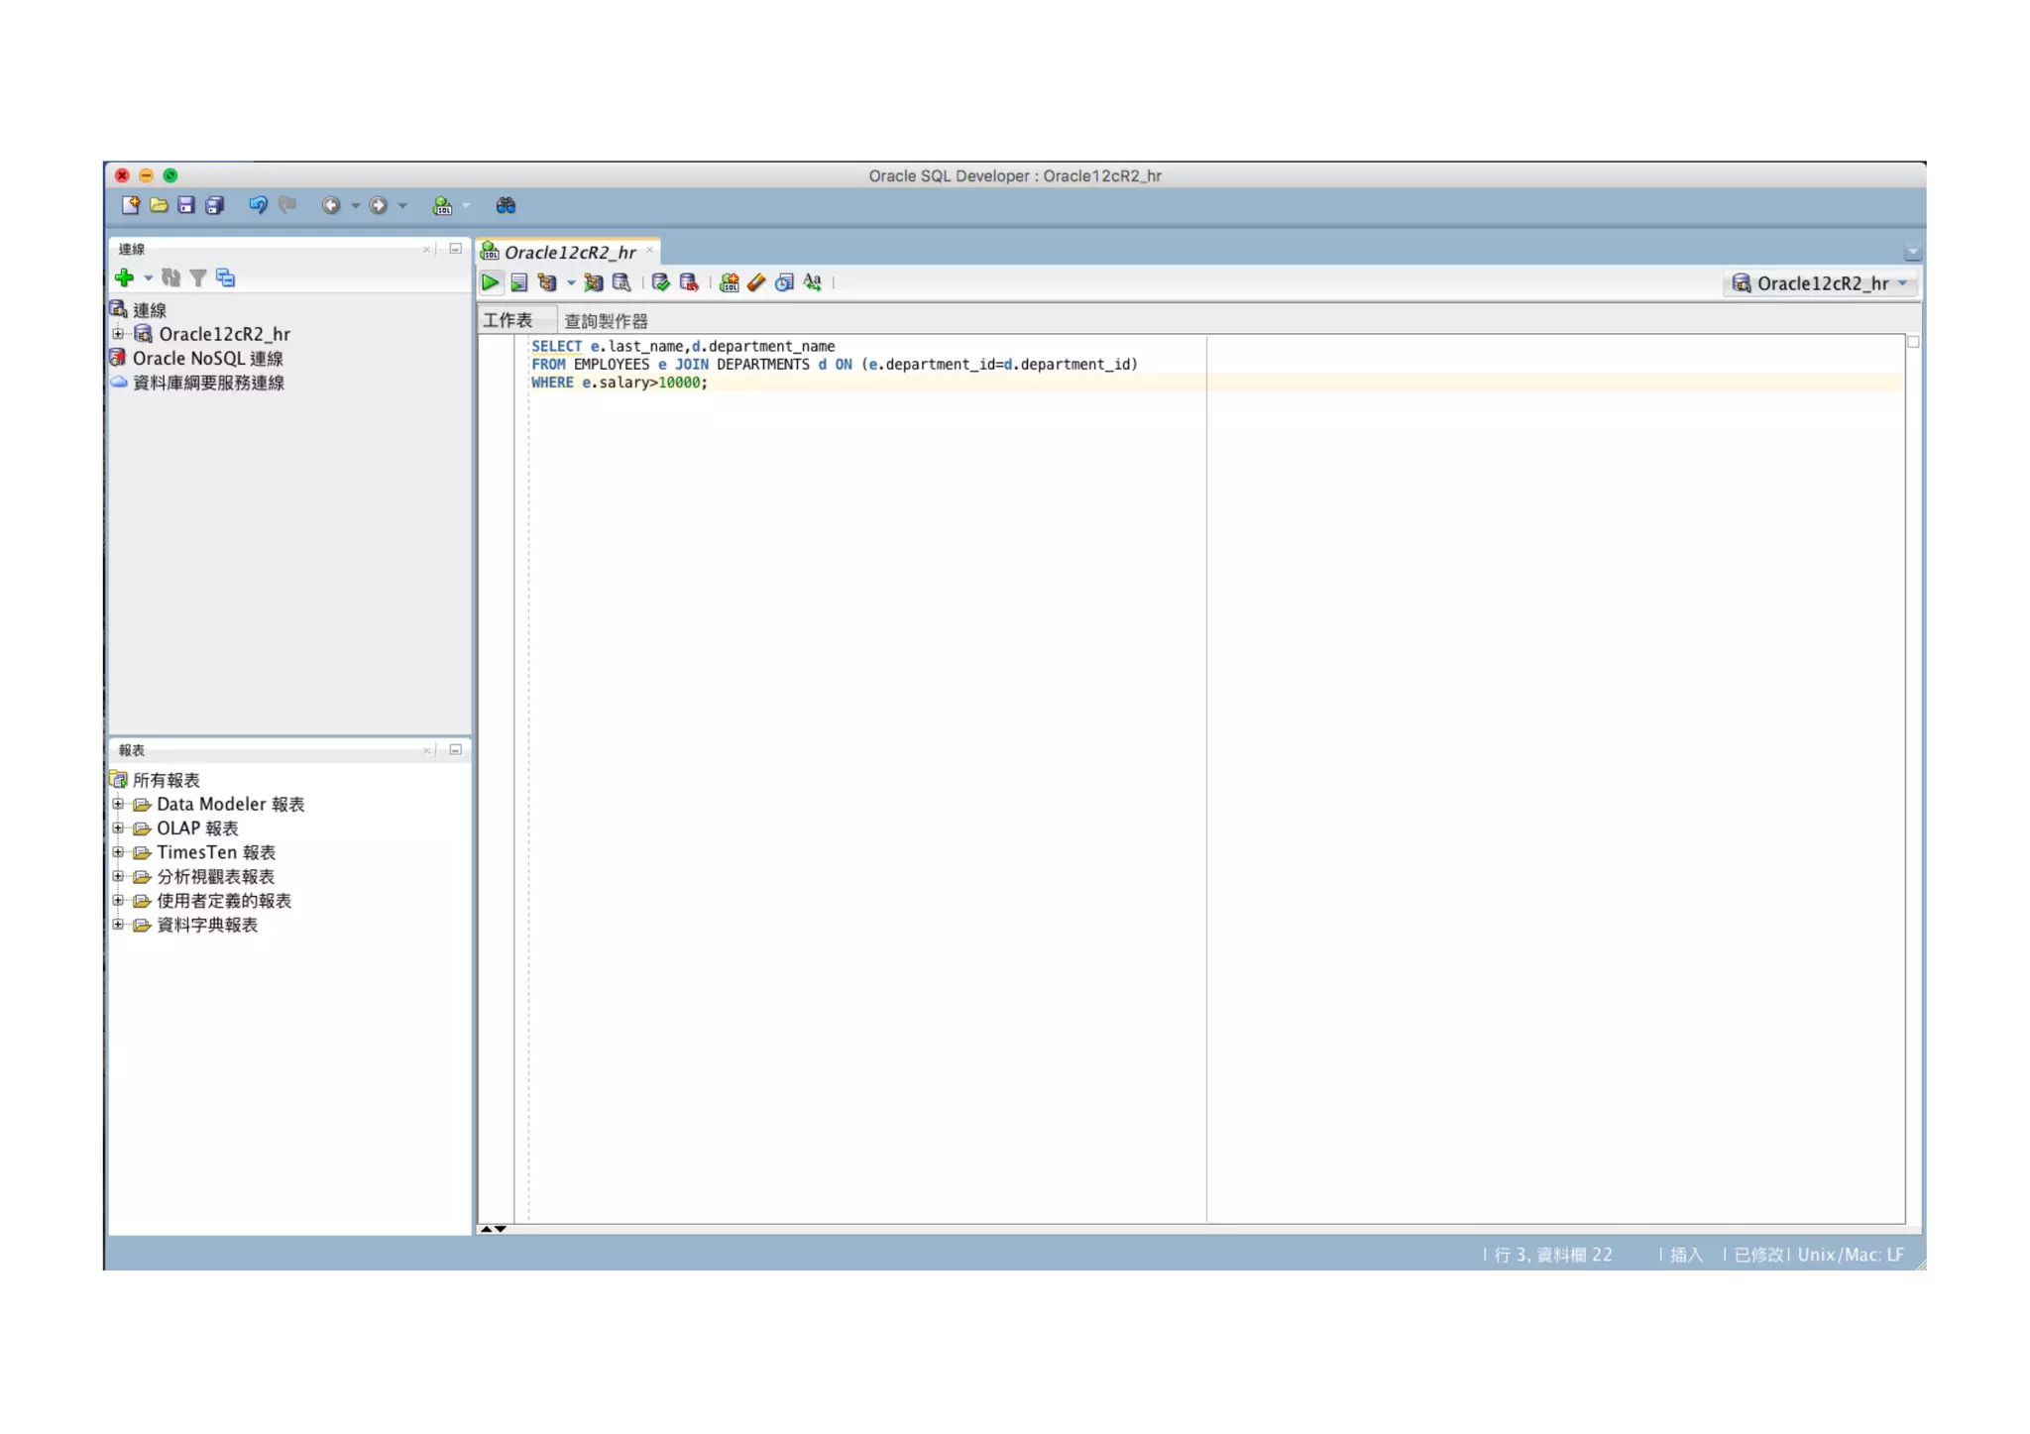Select Oracle NoSQL 連線 in the tree
Viewport: 2030px width, 1434px height.
(207, 359)
